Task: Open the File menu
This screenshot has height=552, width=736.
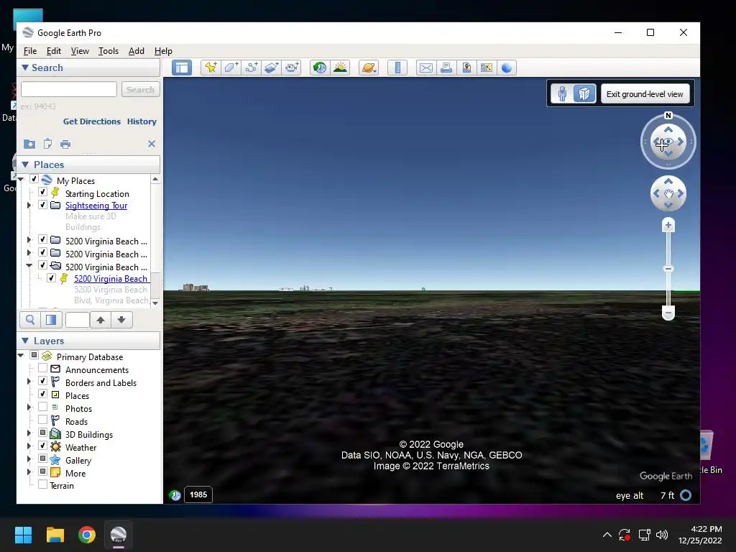Action: pos(30,51)
